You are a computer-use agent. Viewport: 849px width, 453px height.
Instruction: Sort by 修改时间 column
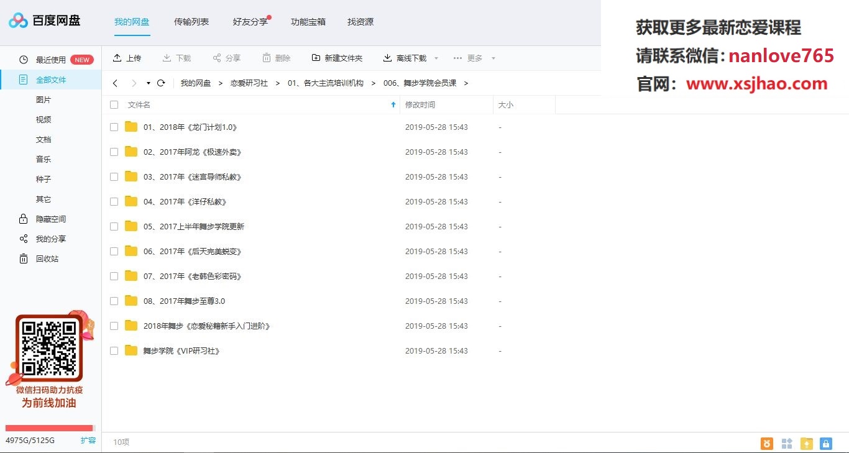[x=420, y=105]
